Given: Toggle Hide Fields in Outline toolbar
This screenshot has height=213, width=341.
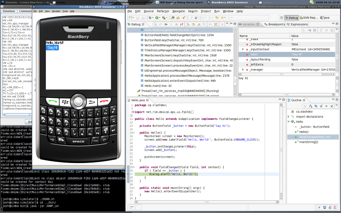Looking at the screenshot, I should pos(316,106).
